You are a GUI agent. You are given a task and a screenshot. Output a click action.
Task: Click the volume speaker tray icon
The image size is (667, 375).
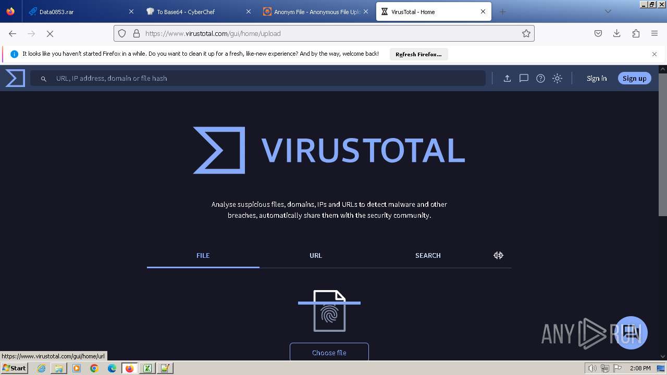592,368
